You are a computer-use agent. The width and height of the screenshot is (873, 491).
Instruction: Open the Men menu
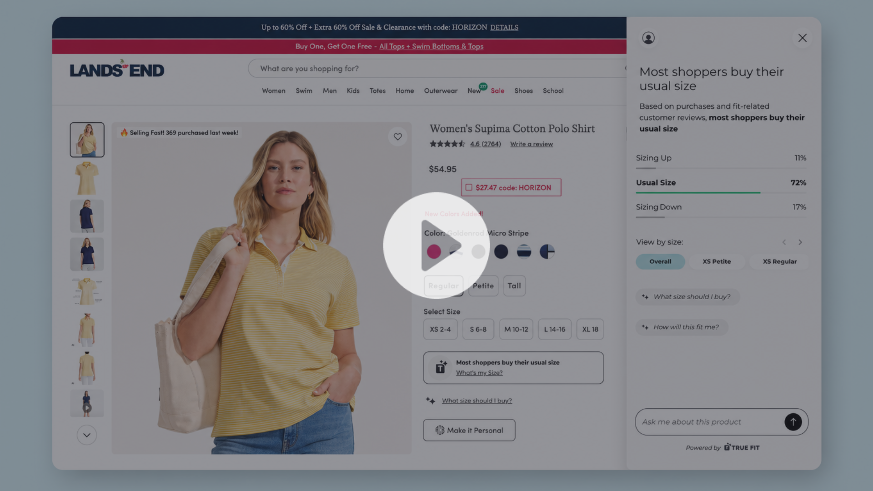[x=330, y=91]
